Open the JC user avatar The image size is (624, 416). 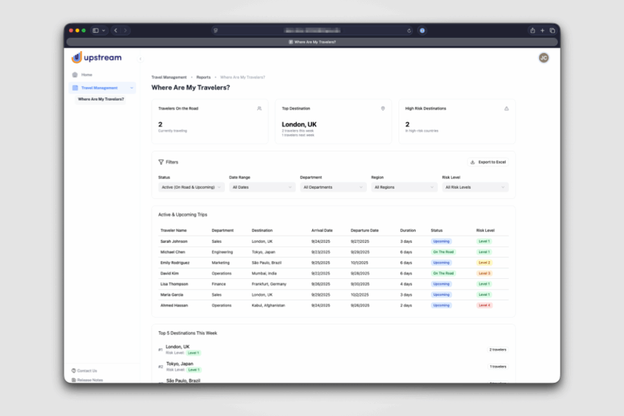click(x=544, y=58)
